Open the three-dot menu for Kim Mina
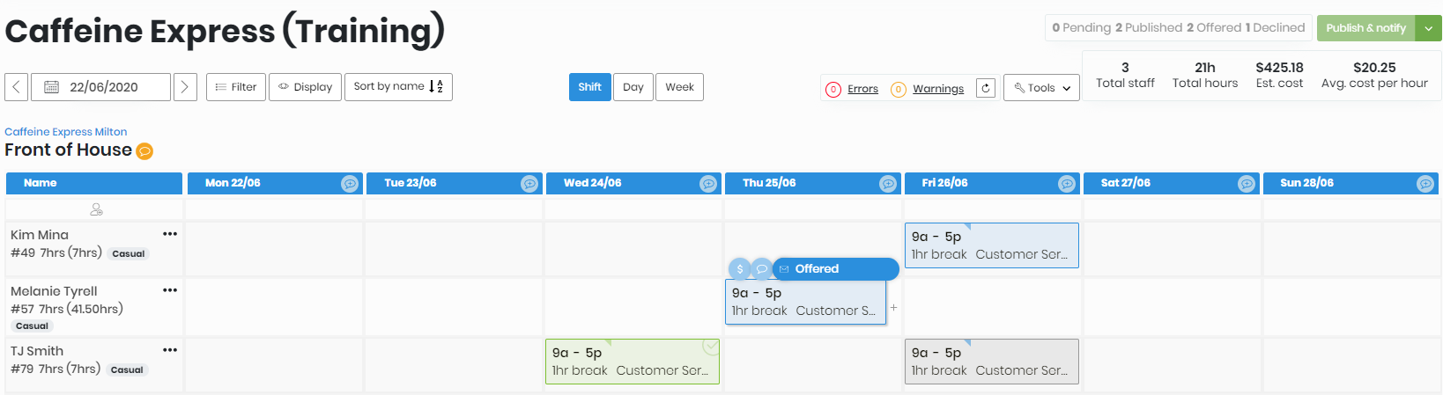 click(x=170, y=234)
